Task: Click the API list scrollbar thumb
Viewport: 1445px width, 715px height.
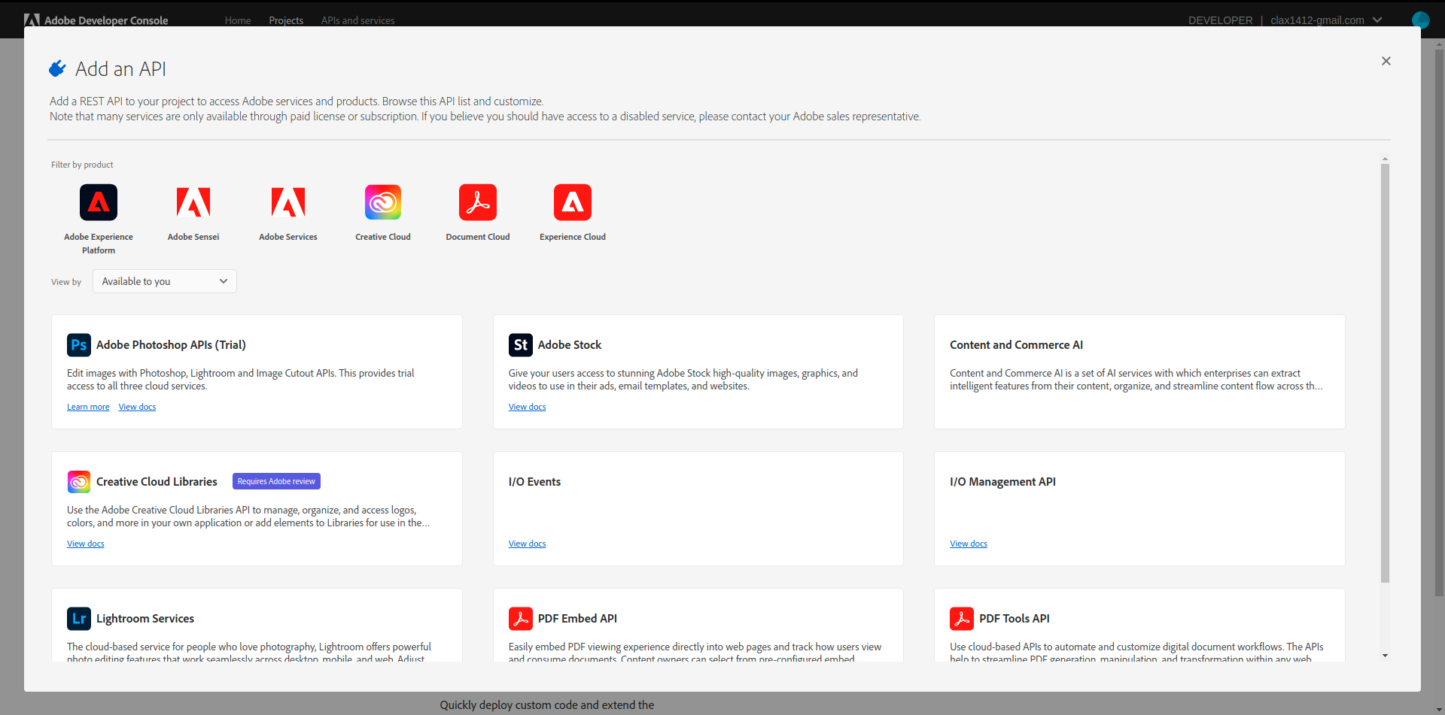Action: point(1385,374)
